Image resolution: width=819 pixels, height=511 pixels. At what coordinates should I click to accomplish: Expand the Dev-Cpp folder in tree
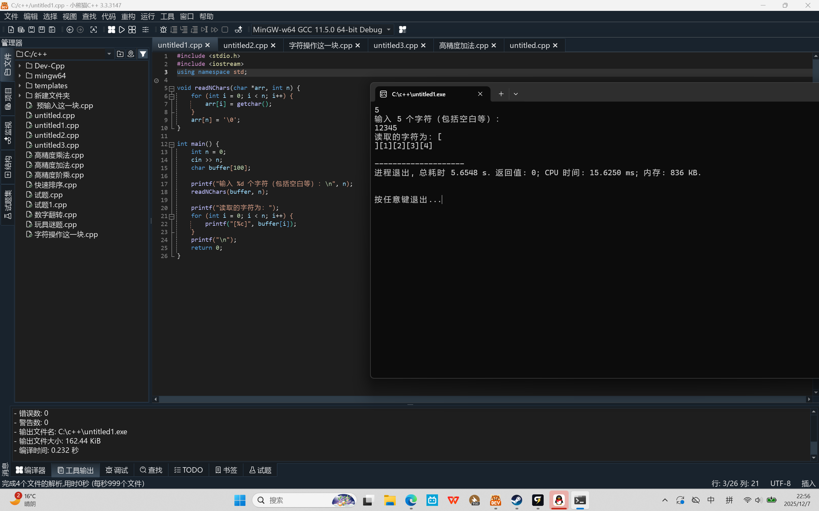pyautogui.click(x=20, y=66)
